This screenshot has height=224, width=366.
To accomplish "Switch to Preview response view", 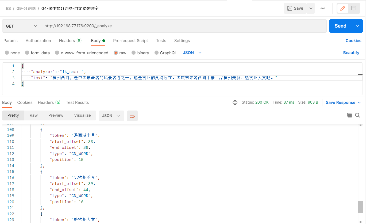I will (56, 115).
